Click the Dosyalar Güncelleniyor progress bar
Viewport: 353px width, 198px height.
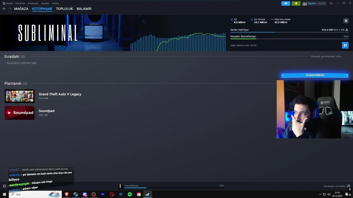[x=289, y=39]
